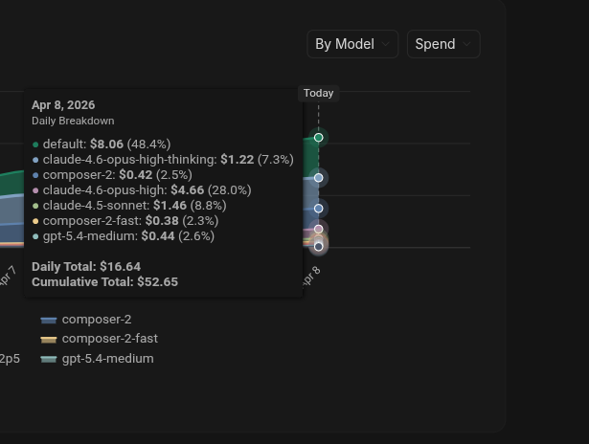Toggle the composer-2-fast legend entry
589x444 pixels.
click(x=109, y=339)
